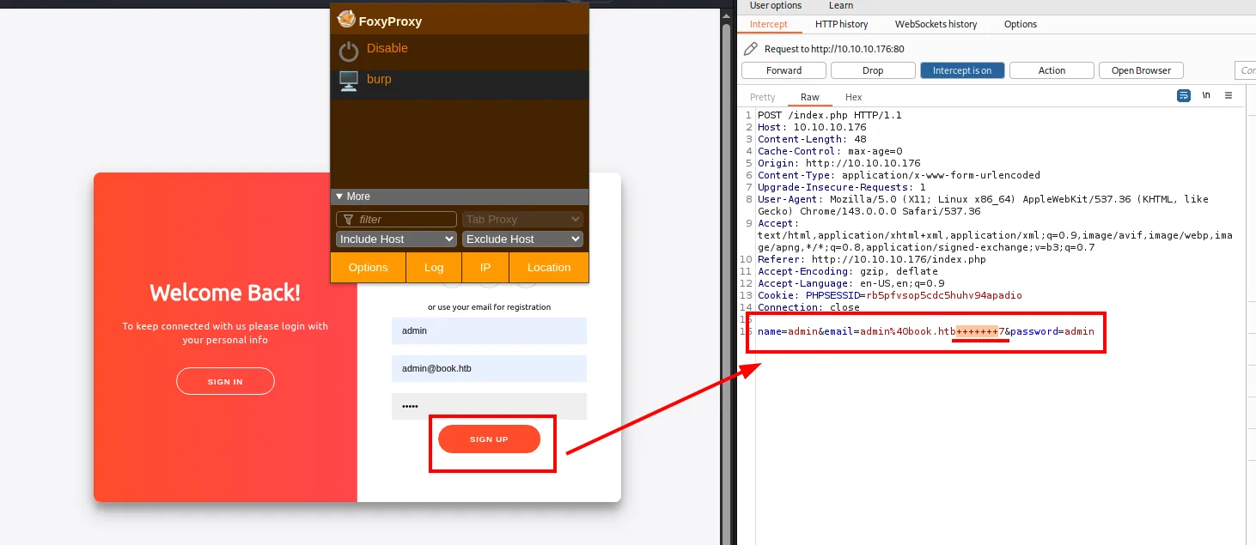Screen dimensions: 1256x545
Task: Click the filter funnel icon in FoxyProxy
Action: pos(348,220)
